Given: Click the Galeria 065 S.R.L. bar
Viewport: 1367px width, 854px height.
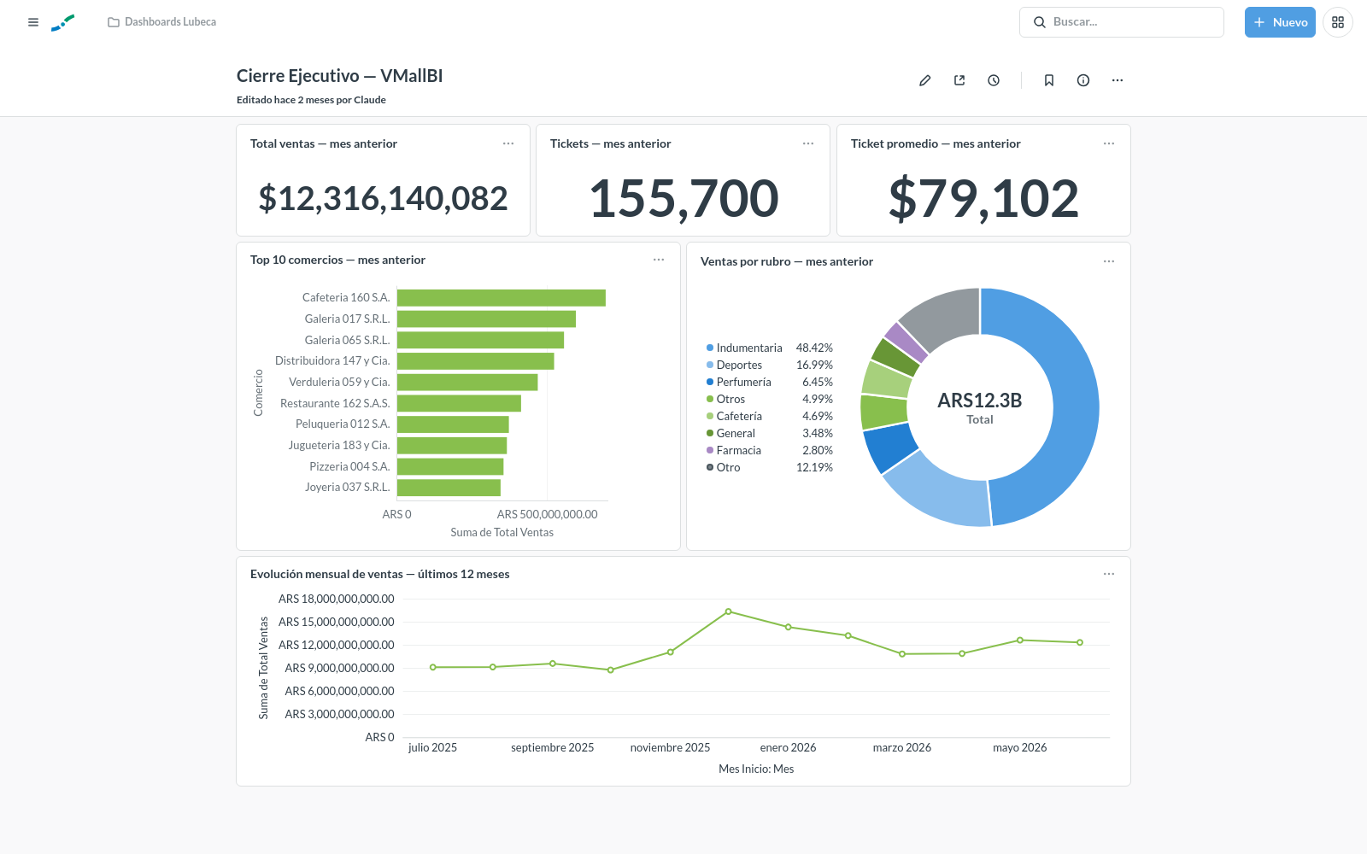Looking at the screenshot, I should [480, 340].
